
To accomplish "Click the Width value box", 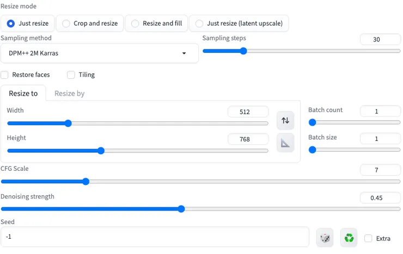I will [248, 112].
